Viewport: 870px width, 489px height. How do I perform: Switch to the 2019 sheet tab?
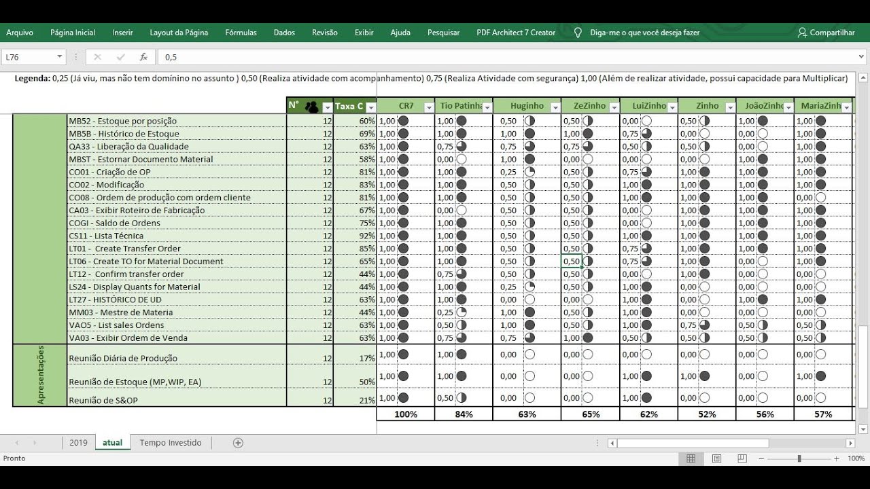coord(78,443)
